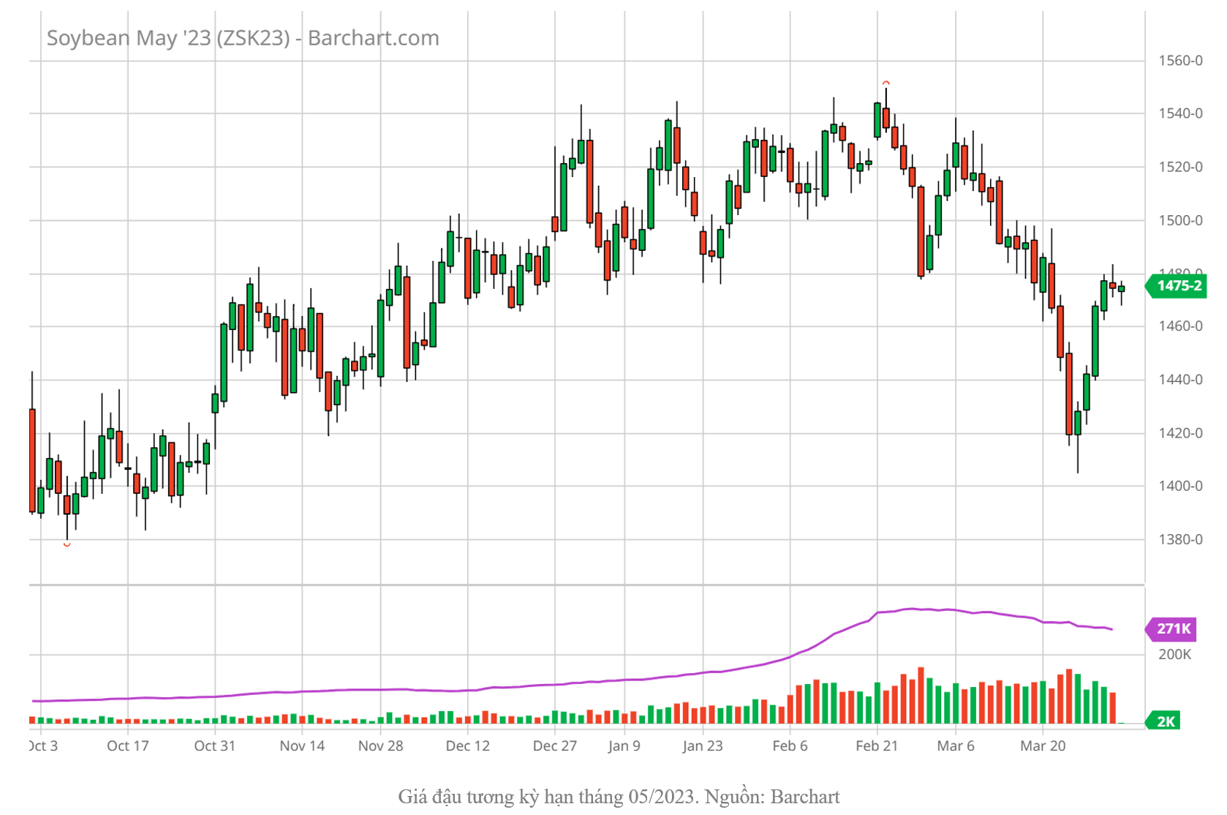Click the 1560-0 price axis label
The image size is (1227, 815).
point(1180,61)
